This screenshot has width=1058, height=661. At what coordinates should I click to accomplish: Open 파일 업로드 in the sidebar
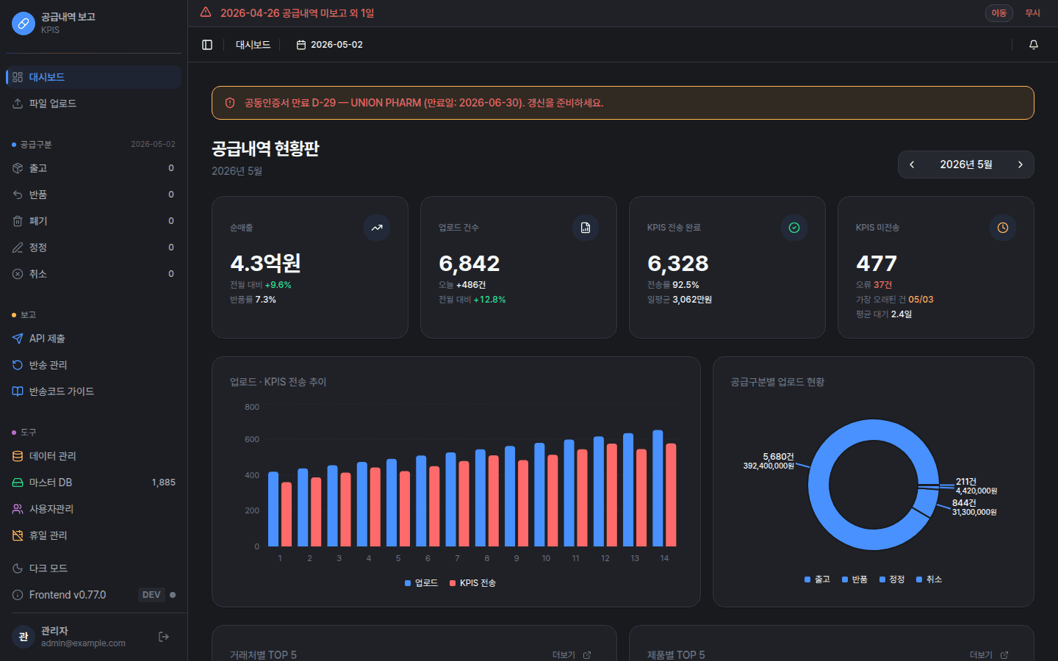coord(93,104)
